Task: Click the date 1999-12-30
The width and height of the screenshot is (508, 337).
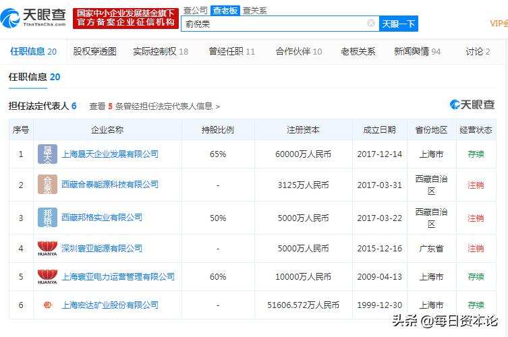Action: pos(379,305)
